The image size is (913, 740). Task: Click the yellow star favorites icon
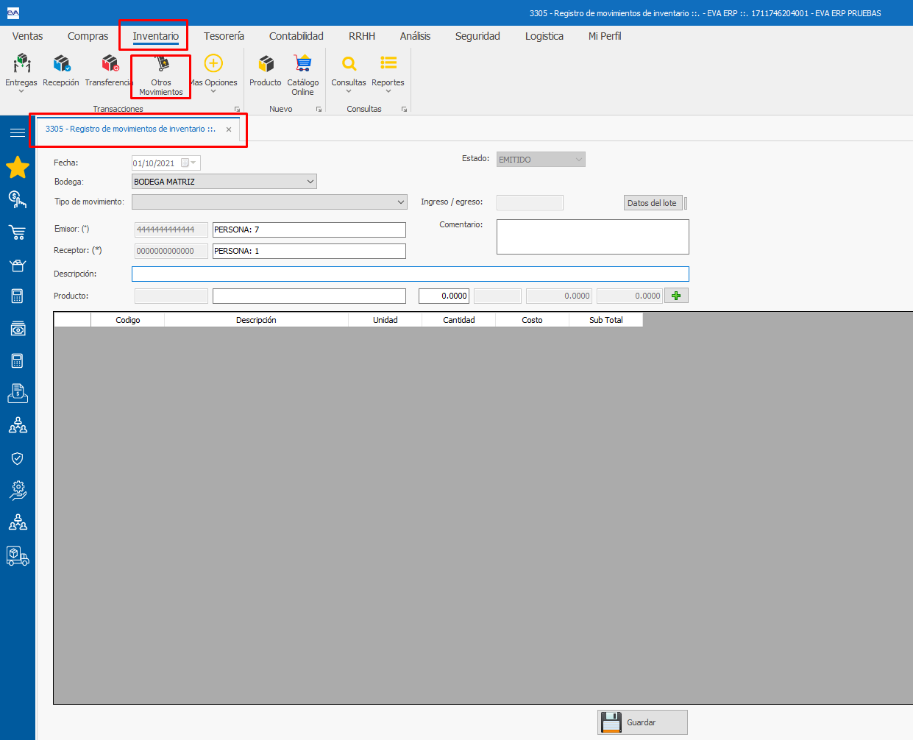(x=18, y=168)
